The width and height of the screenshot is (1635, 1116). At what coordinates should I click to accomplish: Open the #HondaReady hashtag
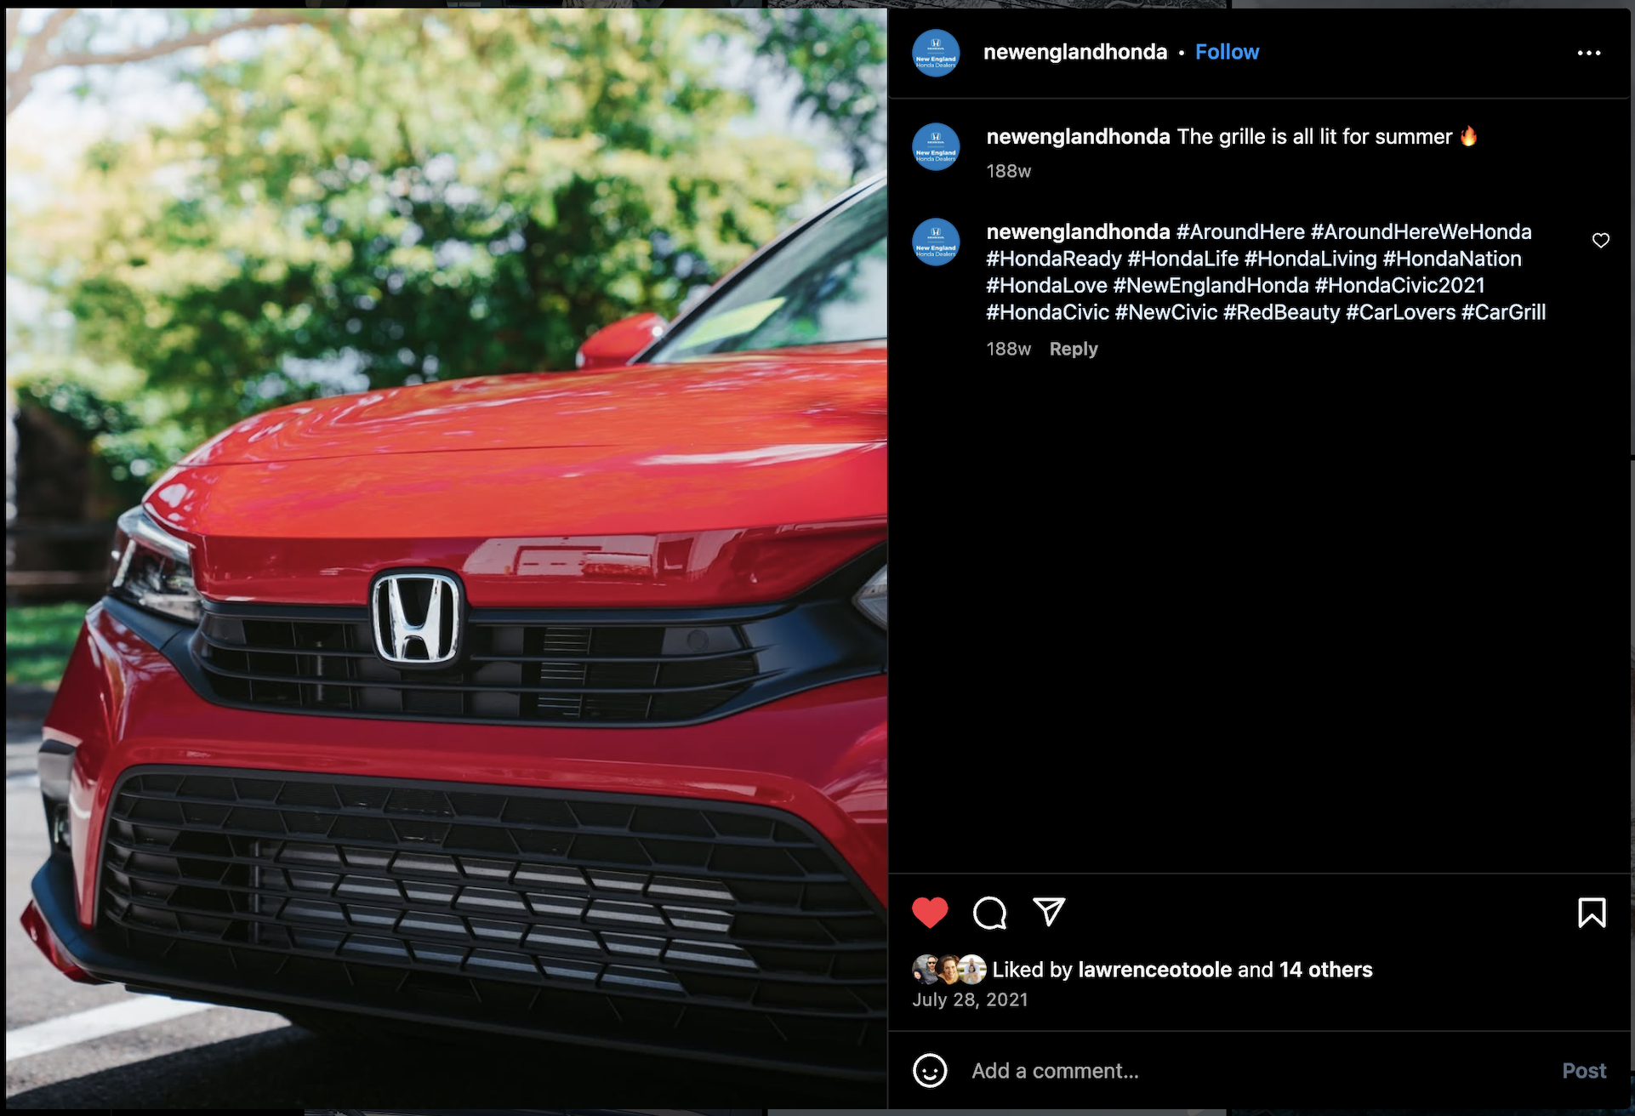[1053, 259]
